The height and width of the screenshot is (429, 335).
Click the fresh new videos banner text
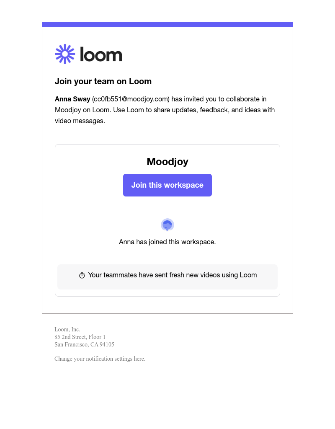click(173, 275)
